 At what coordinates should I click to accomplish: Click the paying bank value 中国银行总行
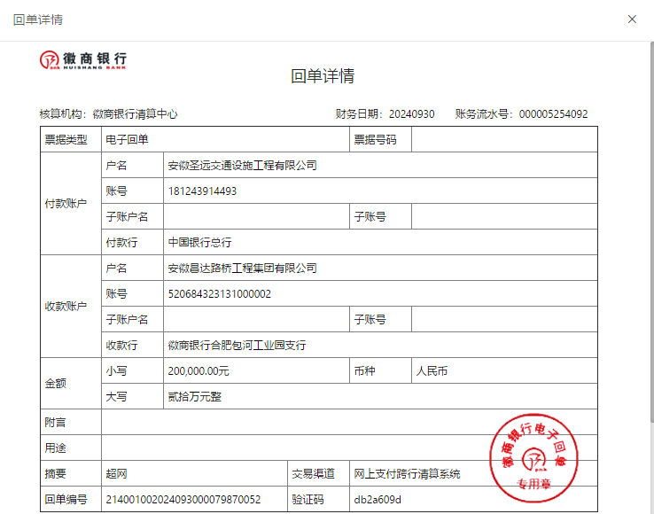199,243
